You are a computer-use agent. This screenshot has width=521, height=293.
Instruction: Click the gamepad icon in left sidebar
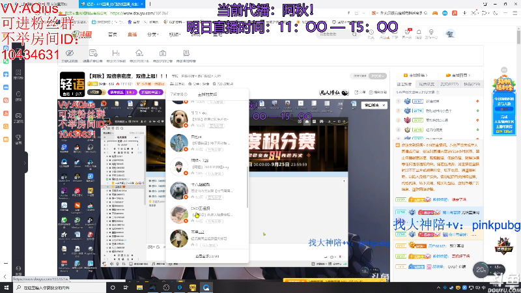(x=18, y=117)
